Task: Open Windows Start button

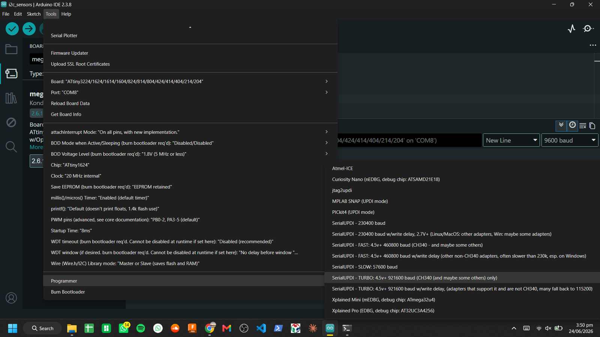Action: click(x=13, y=328)
